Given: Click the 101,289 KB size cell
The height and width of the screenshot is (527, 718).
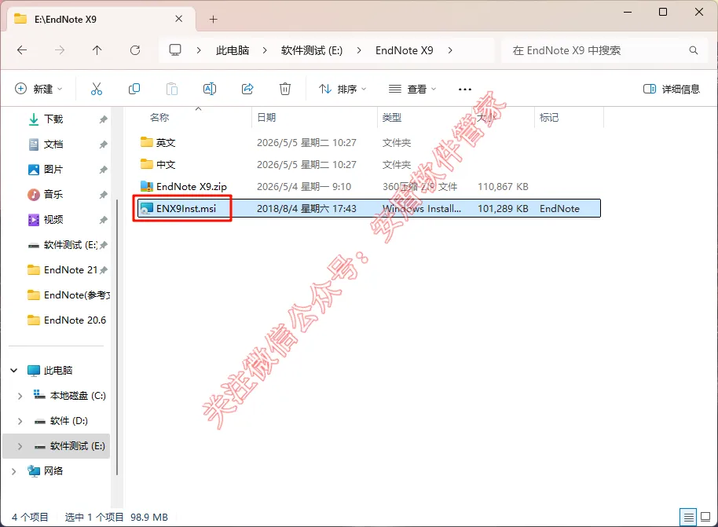Looking at the screenshot, I should click(503, 208).
